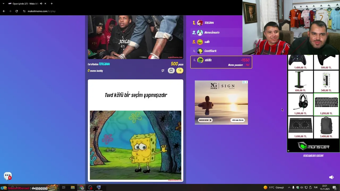Click the yellow star favorite button

click(x=180, y=71)
